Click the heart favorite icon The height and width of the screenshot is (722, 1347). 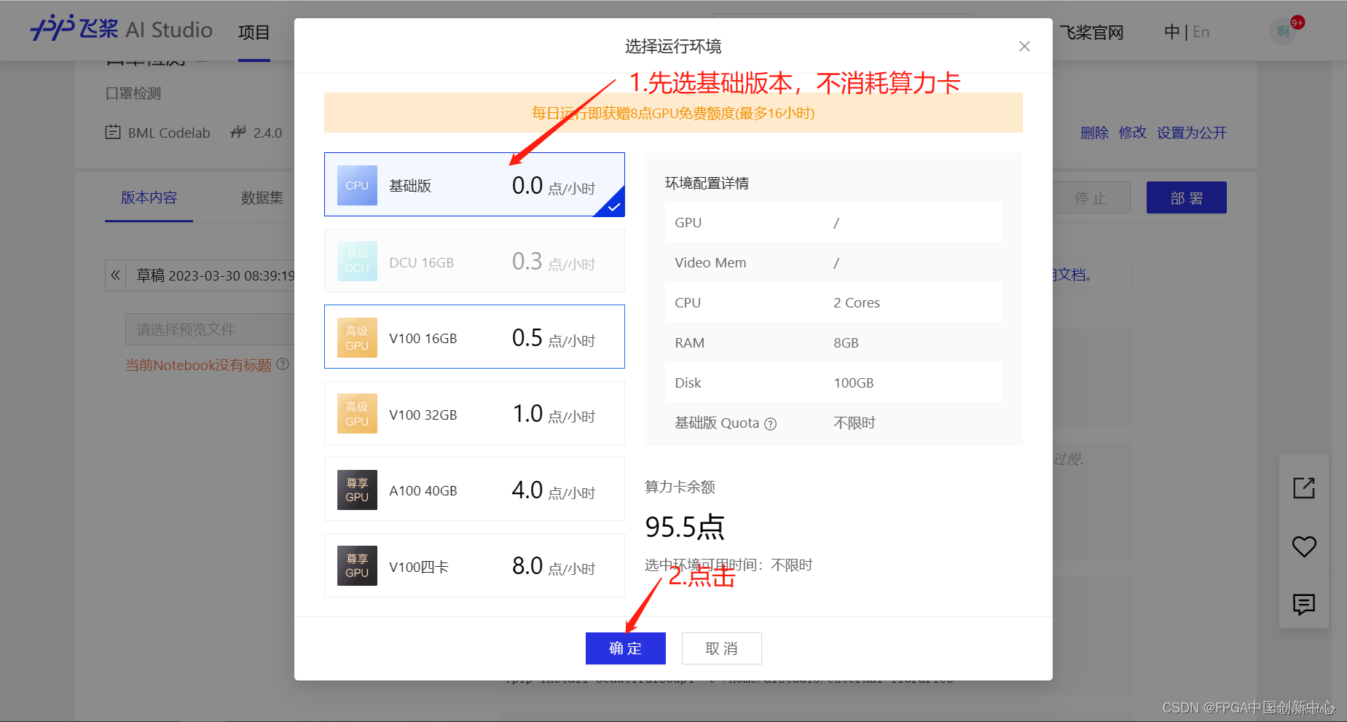[1304, 546]
